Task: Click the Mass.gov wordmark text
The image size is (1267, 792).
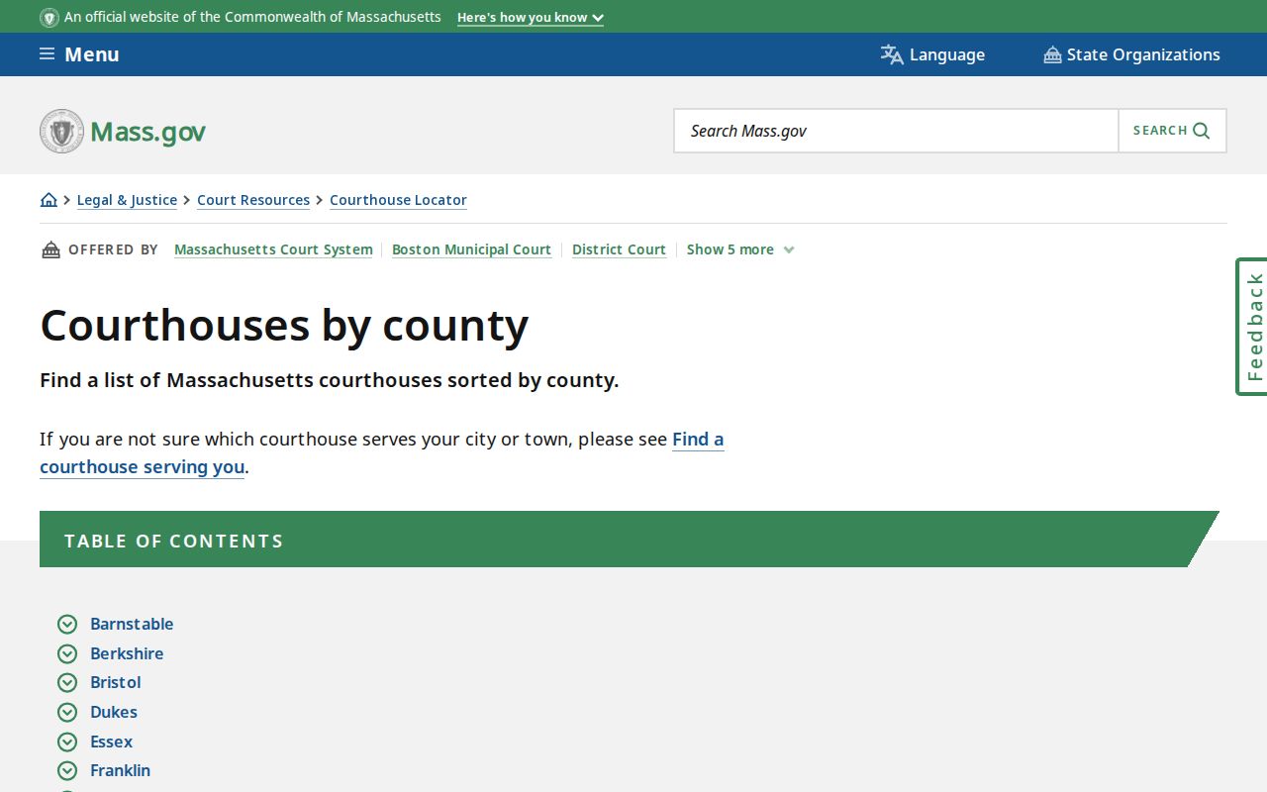Action: (147, 132)
